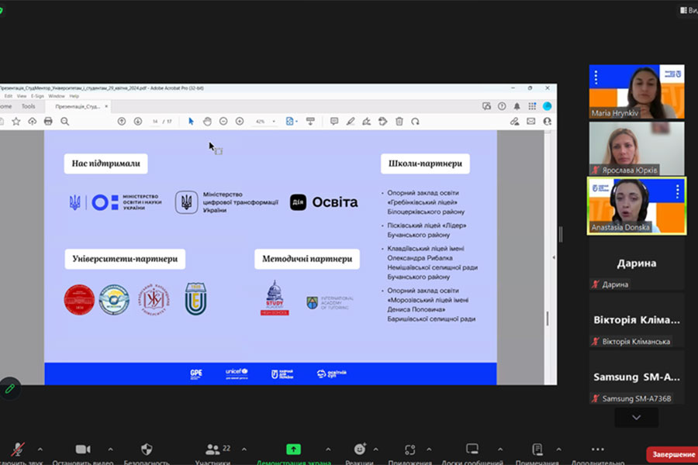Click the red End meeting button
Image resolution: width=698 pixels, height=465 pixels.
coord(672,454)
